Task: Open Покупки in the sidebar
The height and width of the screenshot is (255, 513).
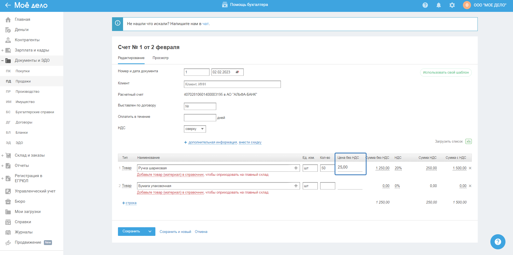Action: 23,71
